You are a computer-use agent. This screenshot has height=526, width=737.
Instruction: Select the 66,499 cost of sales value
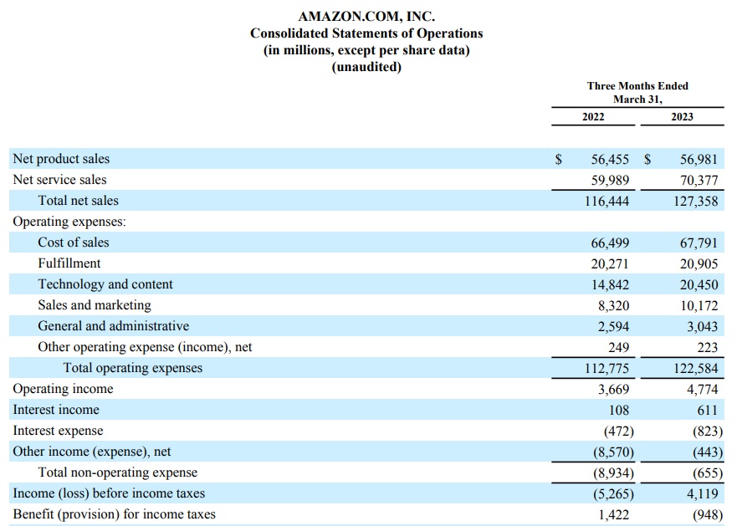610,243
